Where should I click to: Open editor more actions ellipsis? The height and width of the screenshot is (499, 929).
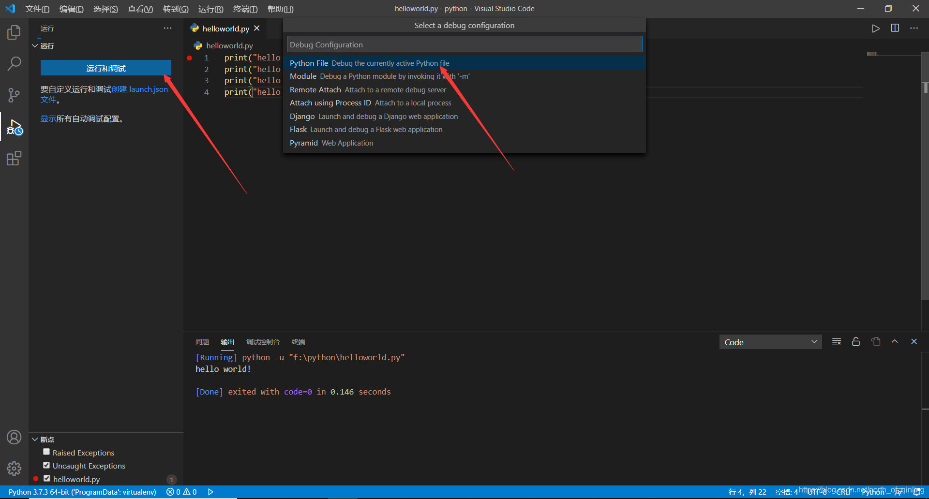pos(914,28)
